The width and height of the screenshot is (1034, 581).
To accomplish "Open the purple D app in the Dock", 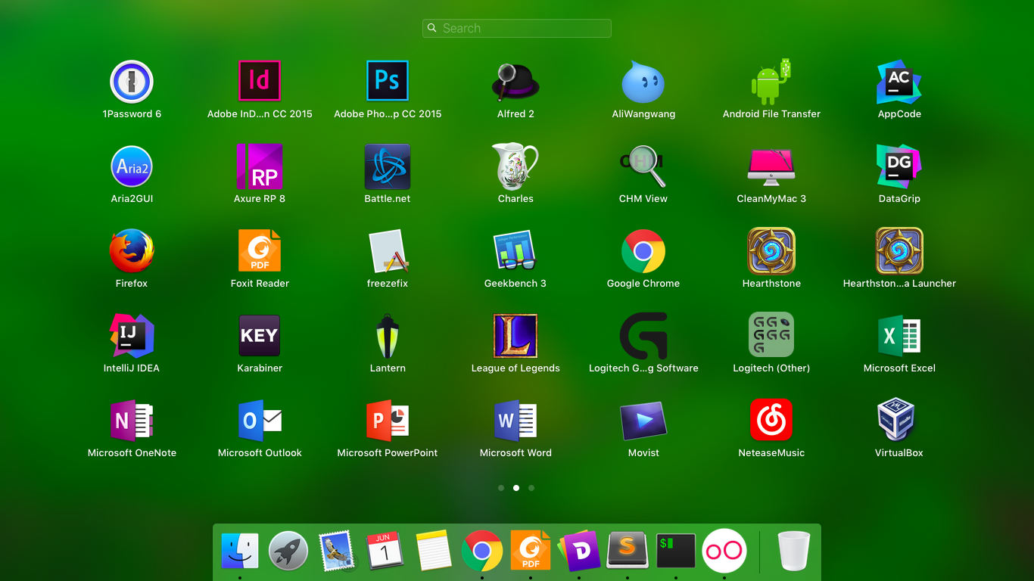I will pyautogui.click(x=579, y=550).
